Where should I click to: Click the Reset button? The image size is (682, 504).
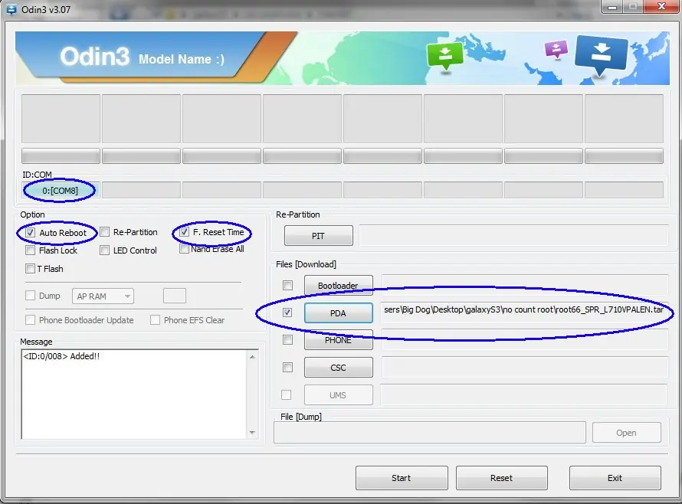[x=501, y=478]
